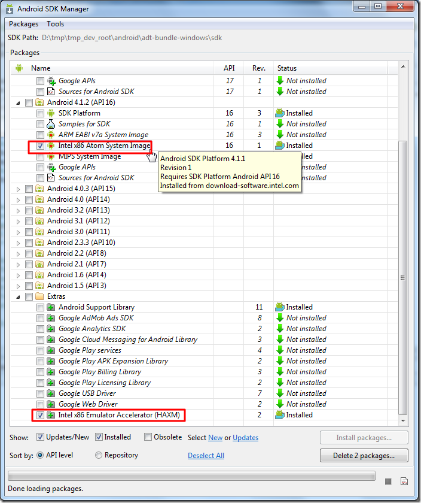Click the scrollbar up arrow

(403, 66)
